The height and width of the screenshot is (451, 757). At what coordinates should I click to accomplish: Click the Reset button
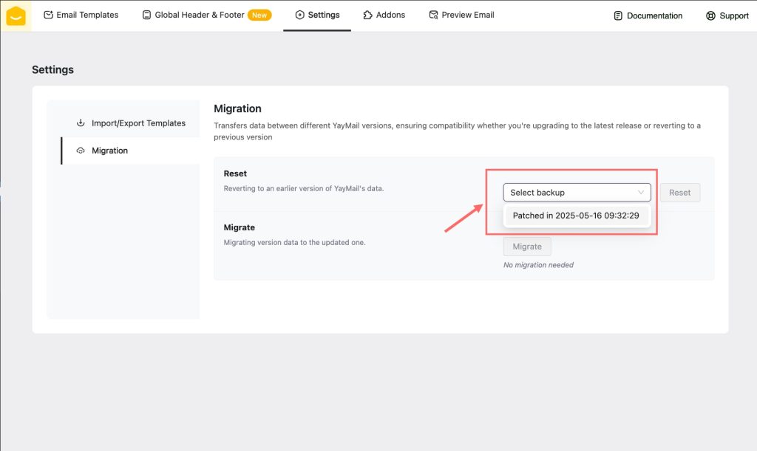680,192
